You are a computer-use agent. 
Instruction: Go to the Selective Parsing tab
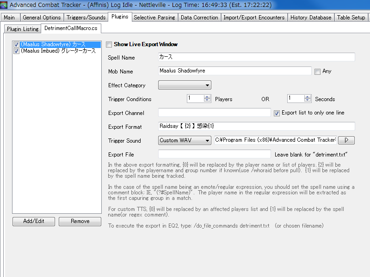(x=154, y=18)
